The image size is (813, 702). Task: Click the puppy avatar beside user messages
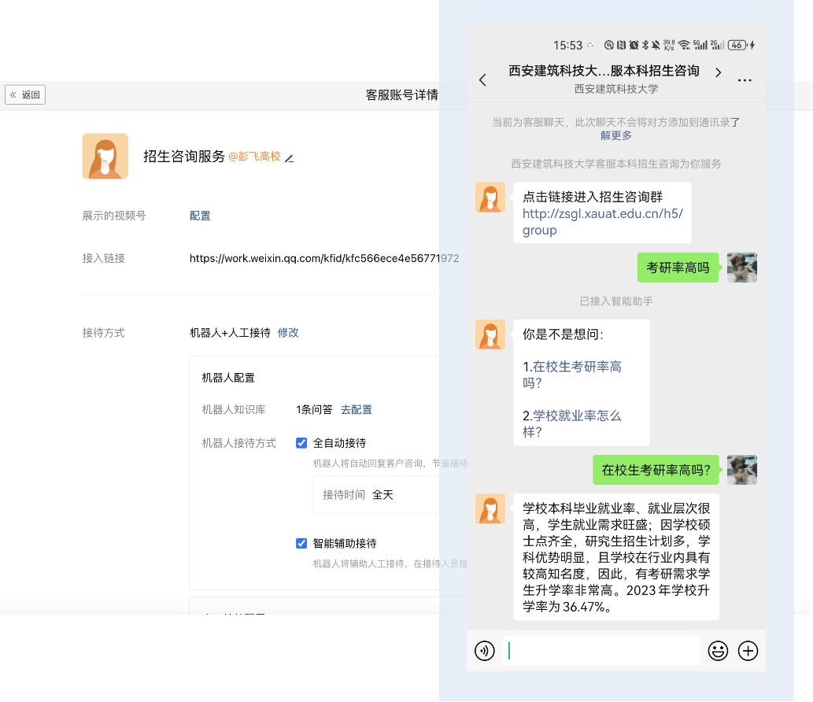(742, 267)
